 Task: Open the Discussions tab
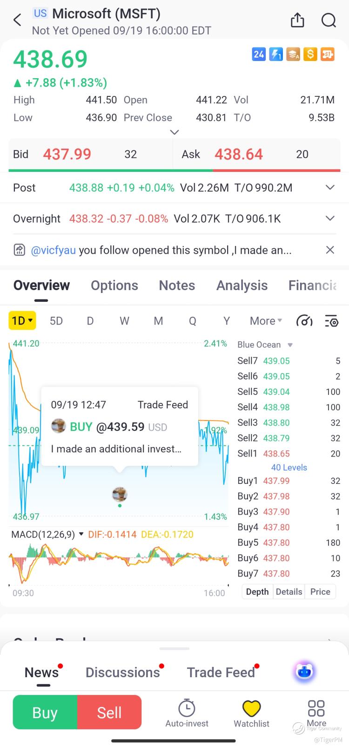[123, 673]
